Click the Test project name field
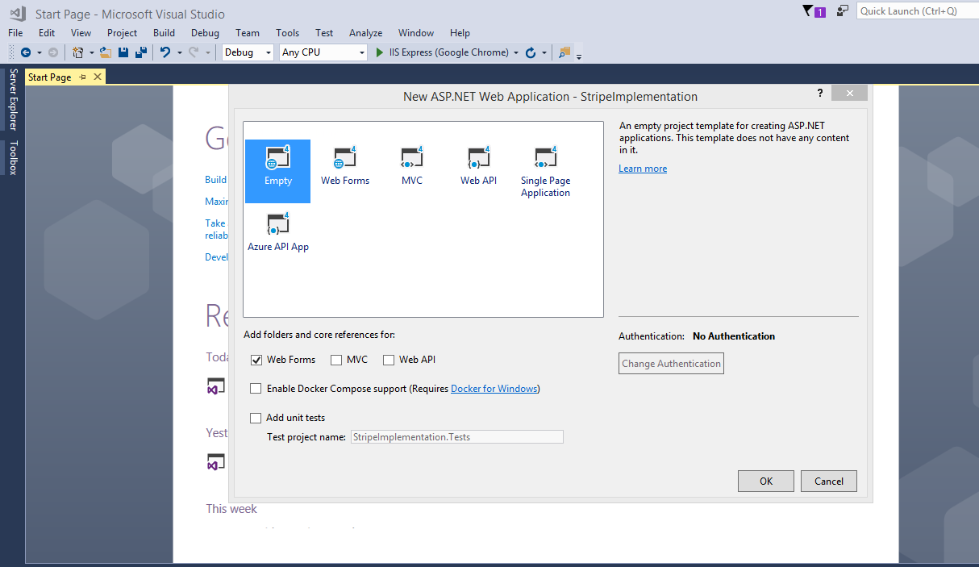The image size is (979, 567). point(457,437)
